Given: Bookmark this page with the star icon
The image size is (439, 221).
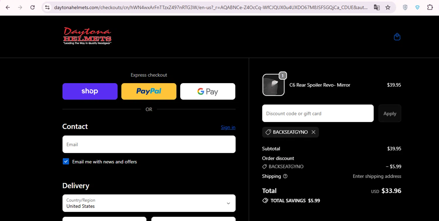Looking at the screenshot, I should coord(388,7).
